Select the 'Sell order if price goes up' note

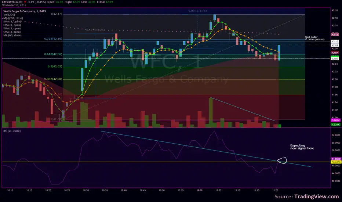(x=315, y=38)
